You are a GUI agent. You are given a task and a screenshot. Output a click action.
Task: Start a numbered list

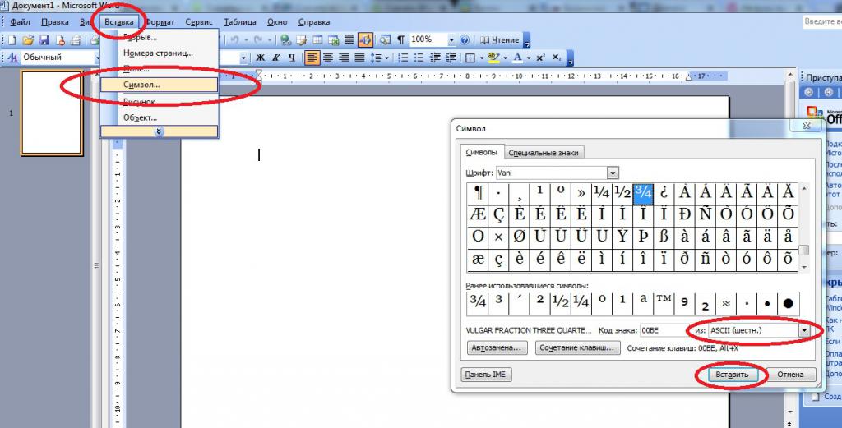[x=403, y=58]
